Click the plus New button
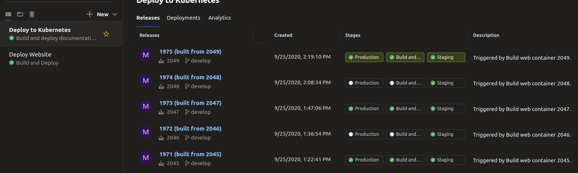The height and width of the screenshot is (173, 578). pos(98,14)
